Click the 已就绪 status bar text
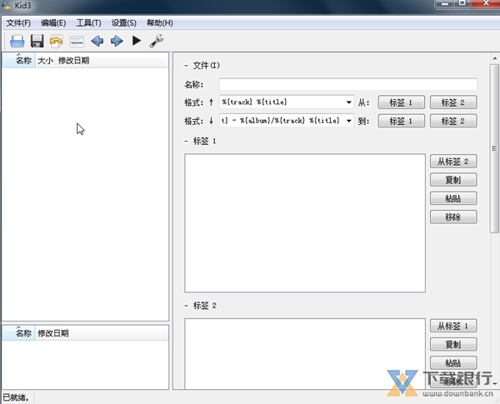This screenshot has width=500, height=404. [x=16, y=397]
